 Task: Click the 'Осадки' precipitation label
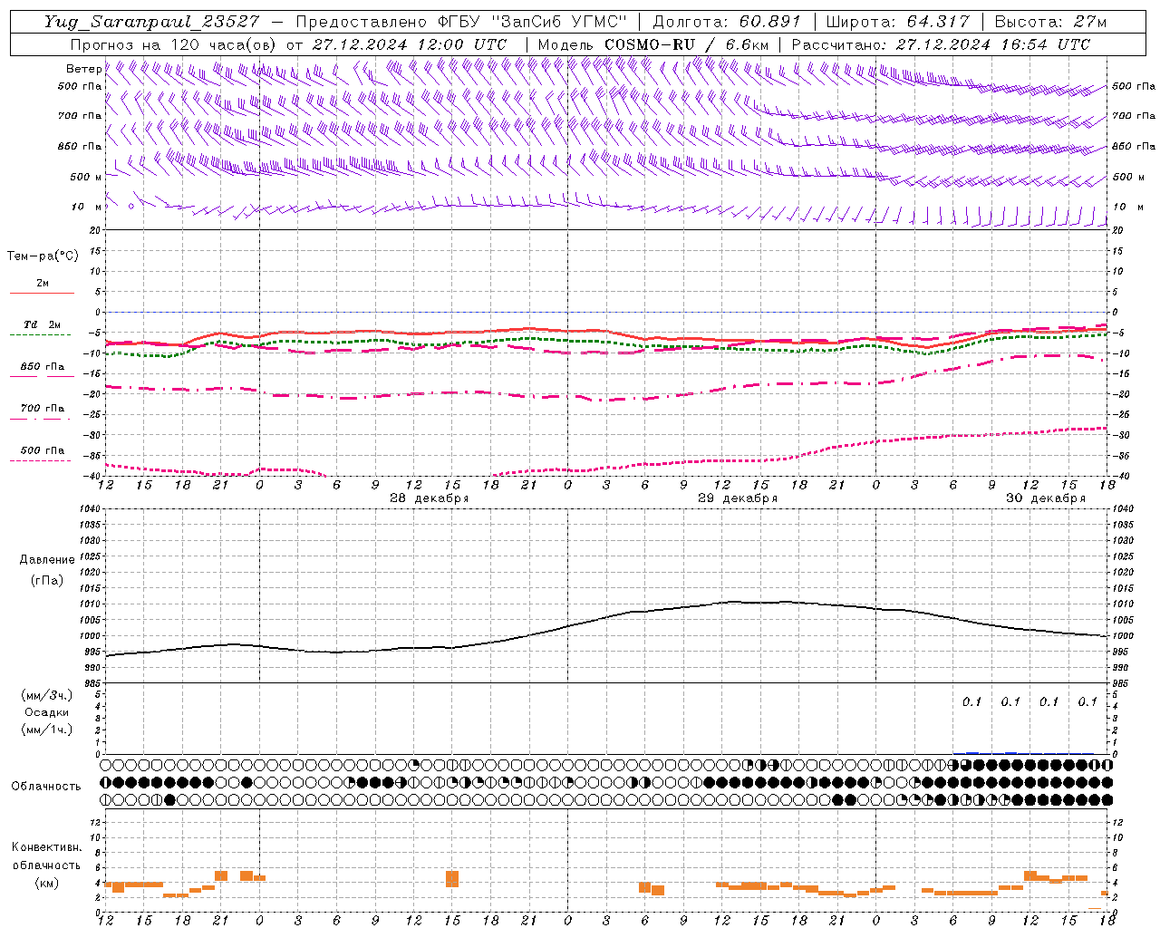[x=47, y=712]
